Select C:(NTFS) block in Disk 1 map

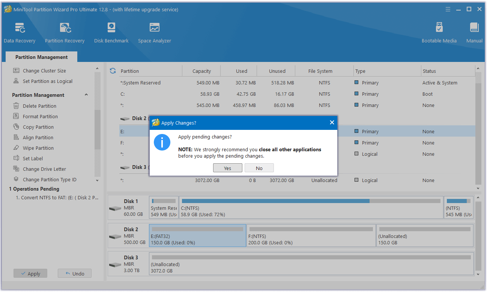tap(311, 208)
